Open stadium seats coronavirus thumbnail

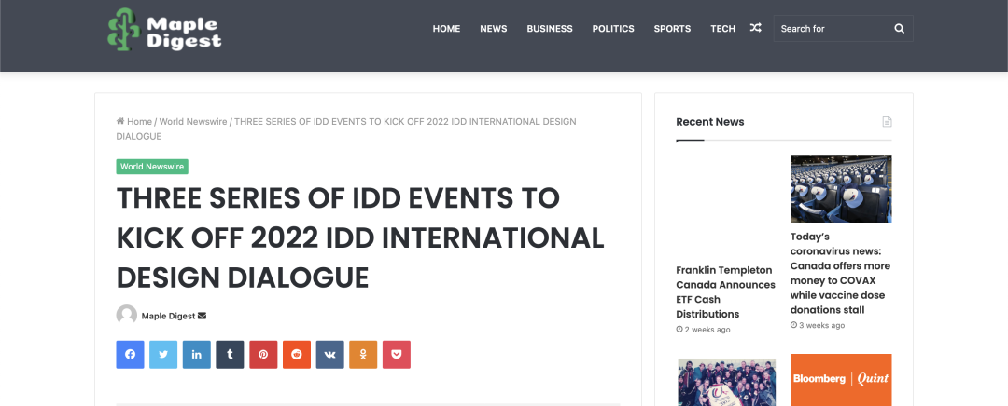(x=841, y=189)
